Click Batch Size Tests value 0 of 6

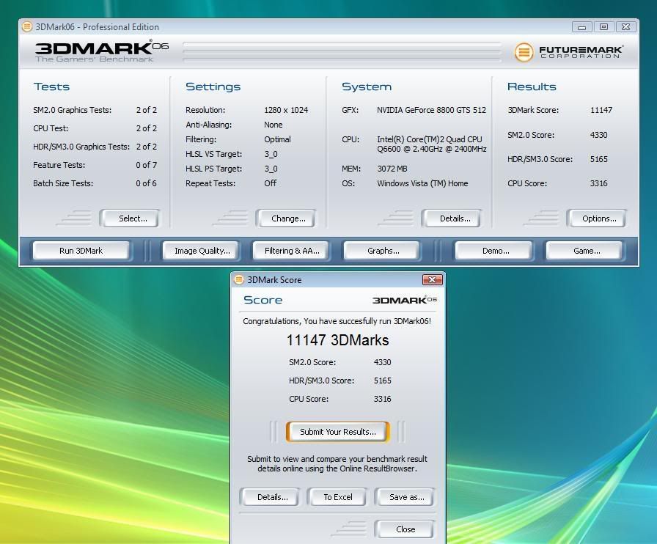(x=146, y=183)
